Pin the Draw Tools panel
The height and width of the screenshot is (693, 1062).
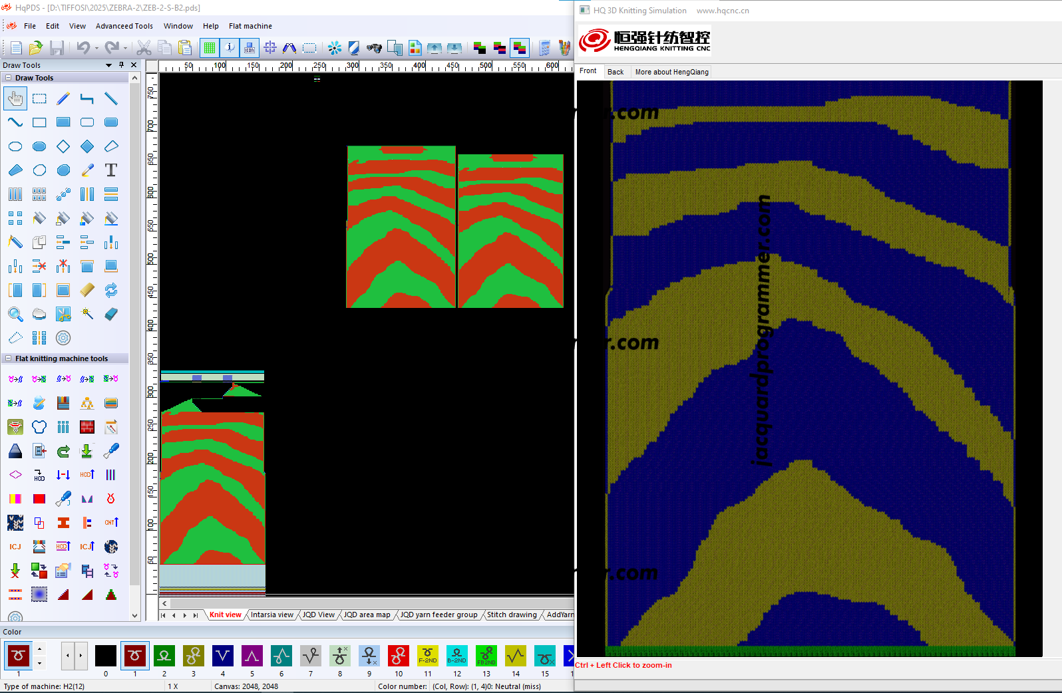(121, 65)
